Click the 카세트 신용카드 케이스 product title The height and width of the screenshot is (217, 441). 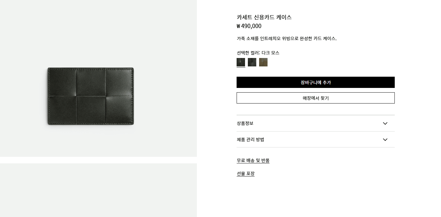(x=264, y=17)
